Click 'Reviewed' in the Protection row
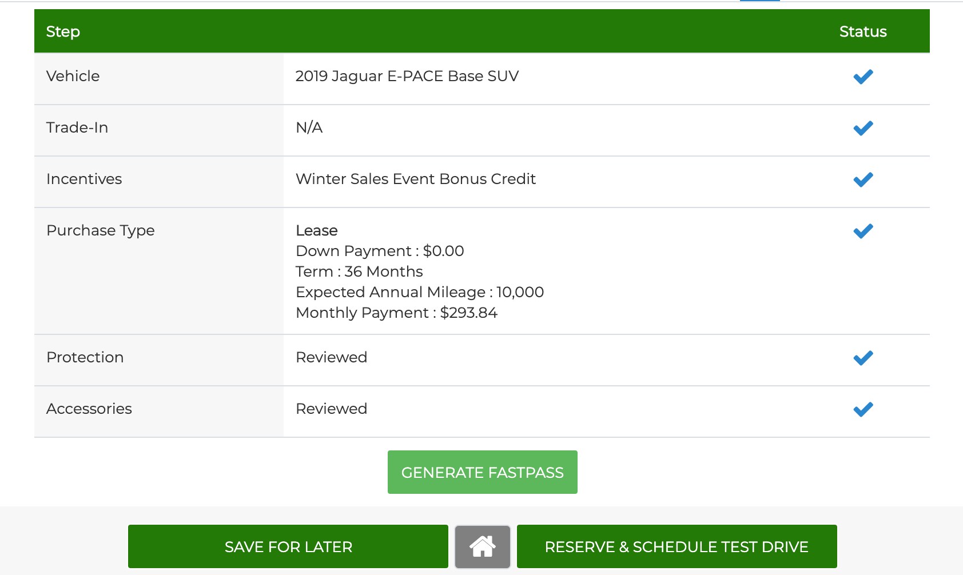 click(332, 357)
